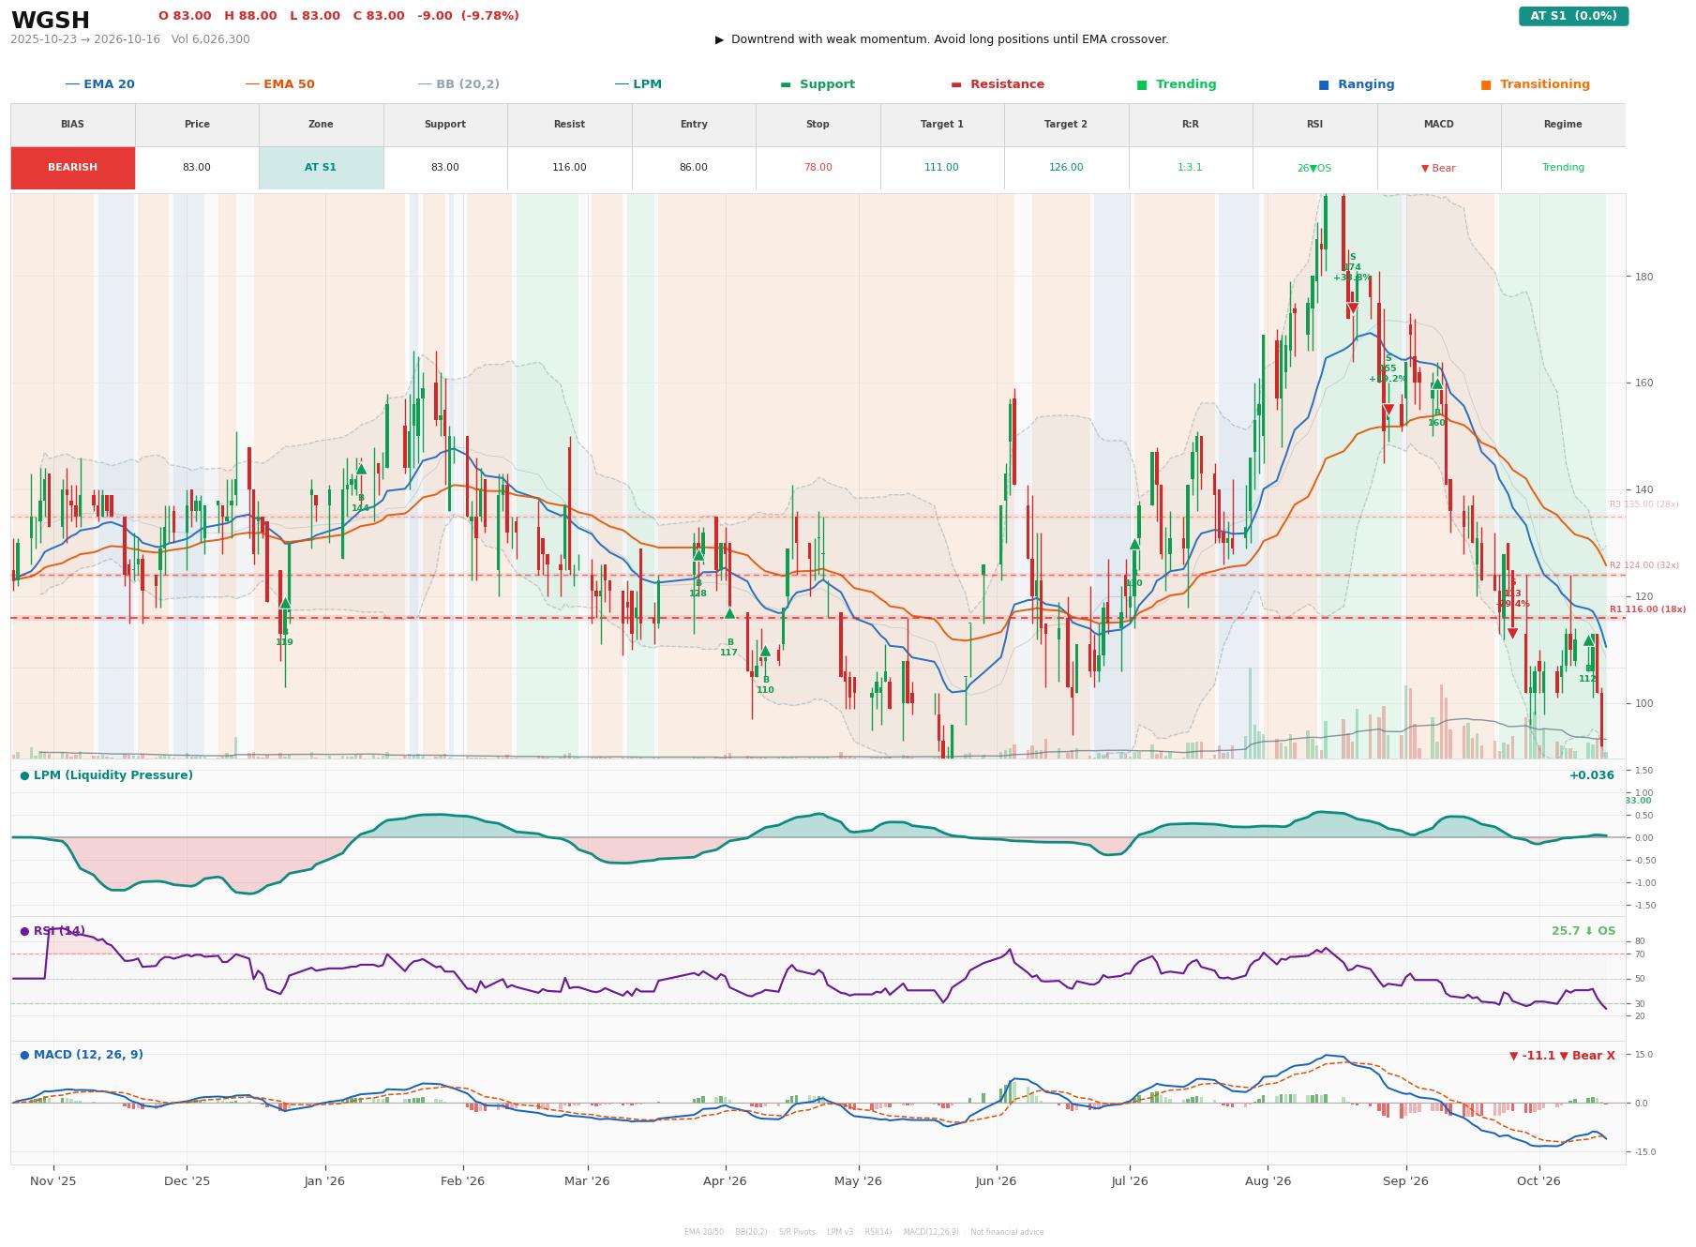Click the buy arrow above the 112 label
The image size is (1696, 1247).
tap(1588, 640)
